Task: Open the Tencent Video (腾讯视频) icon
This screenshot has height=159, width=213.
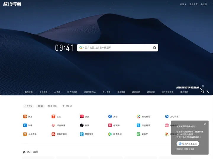Action: pos(110,134)
